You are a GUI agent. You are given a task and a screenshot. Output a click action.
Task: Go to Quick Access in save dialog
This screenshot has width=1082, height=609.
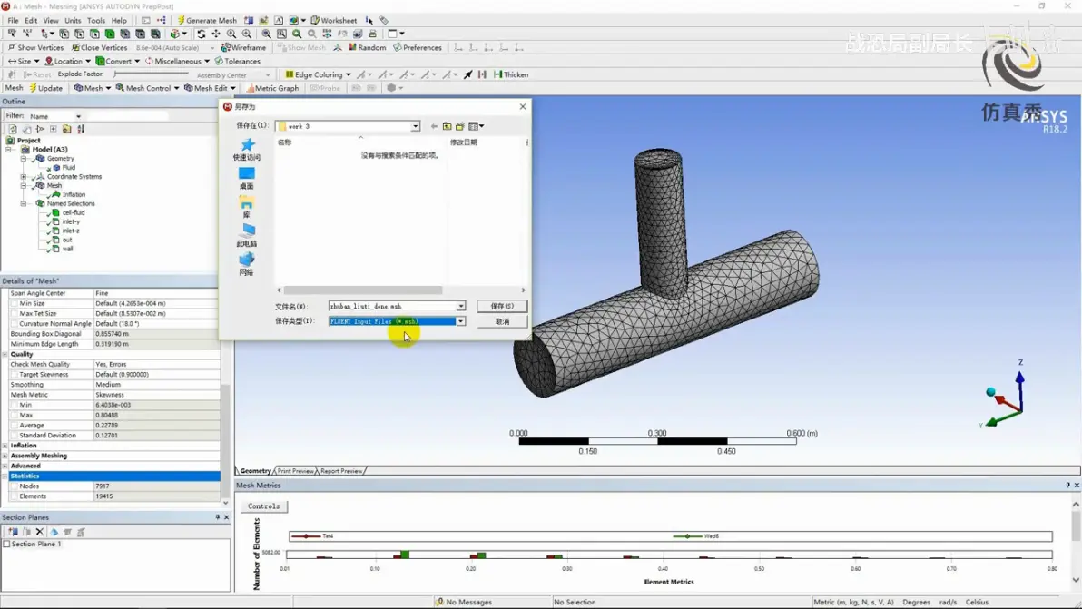coord(246,149)
